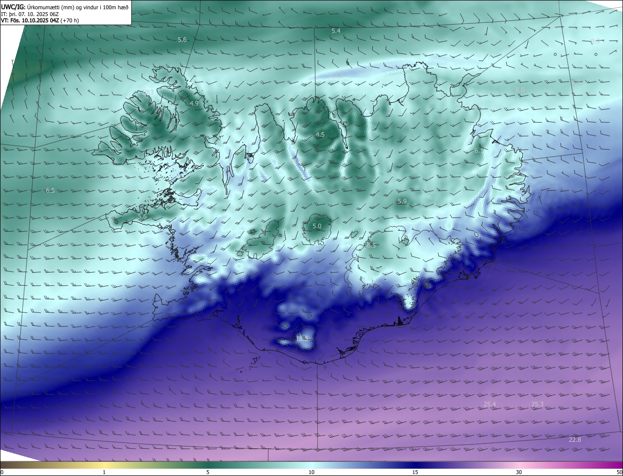Image resolution: width=623 pixels, height=476 pixels.
Task: Click the 5.0 value inside the round glacier outline
Action: [317, 226]
